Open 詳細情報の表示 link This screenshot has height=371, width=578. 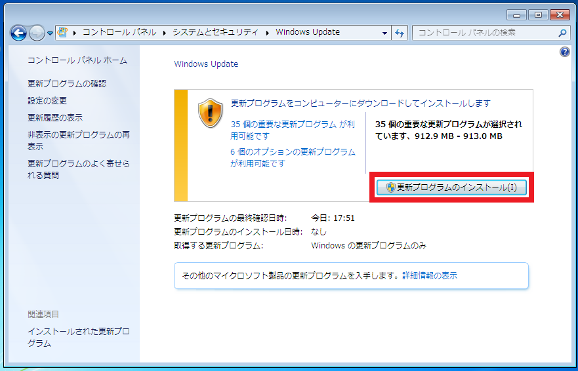pyautogui.click(x=430, y=275)
